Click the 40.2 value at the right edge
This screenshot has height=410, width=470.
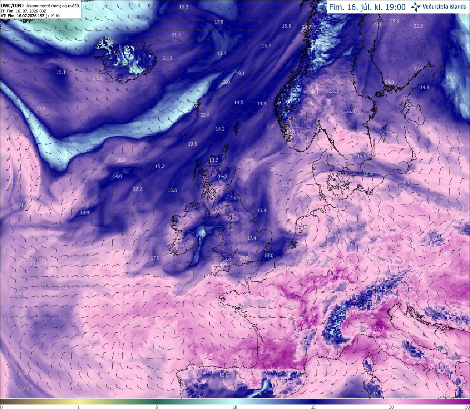461,268
